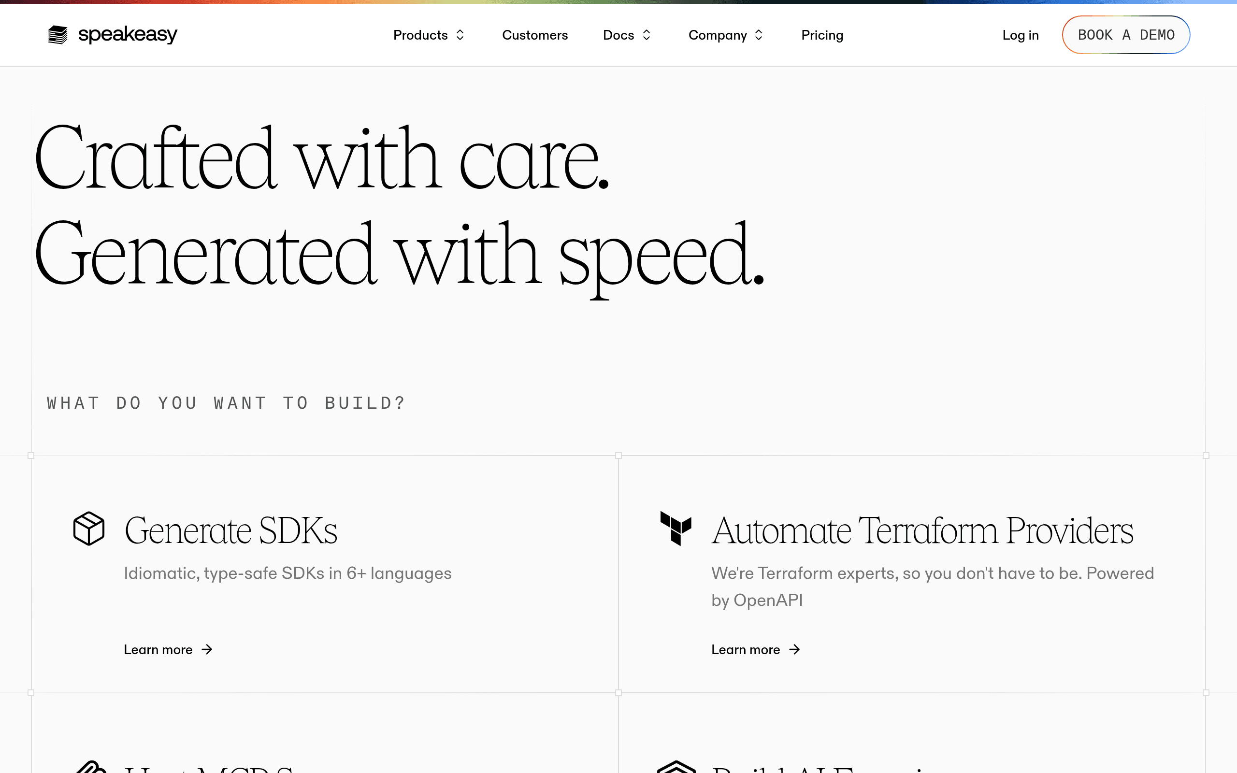Click the Log in link
The width and height of the screenshot is (1237, 773).
(1020, 35)
